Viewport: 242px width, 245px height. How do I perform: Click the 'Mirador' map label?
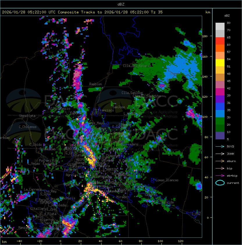[122, 197]
